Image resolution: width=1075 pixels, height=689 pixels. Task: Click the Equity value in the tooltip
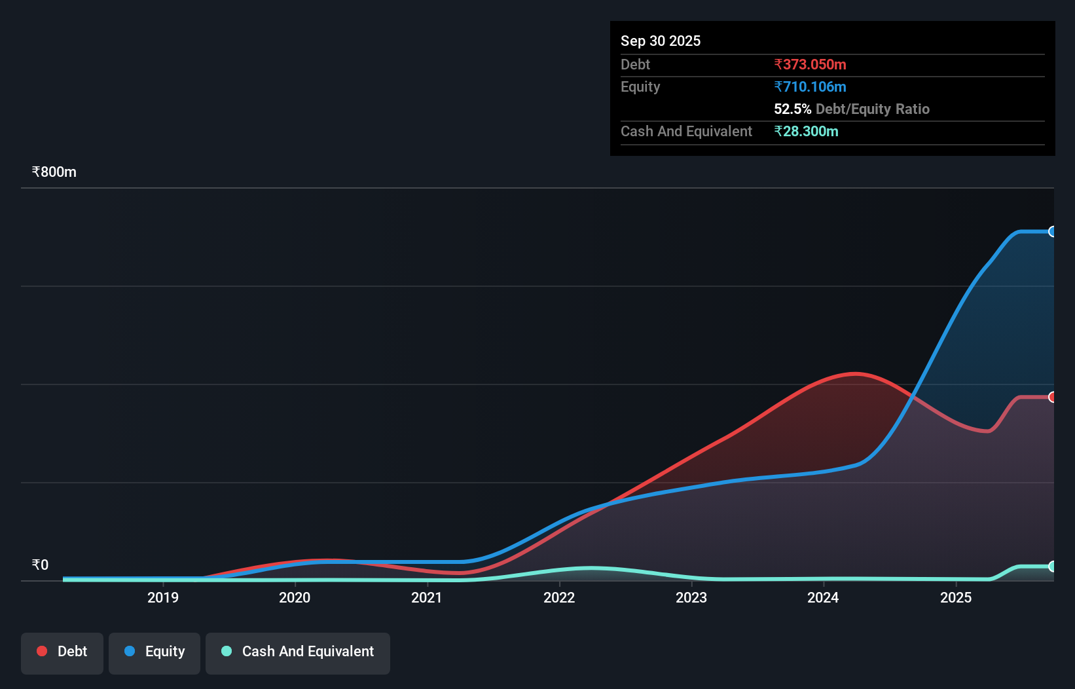pyautogui.click(x=811, y=86)
